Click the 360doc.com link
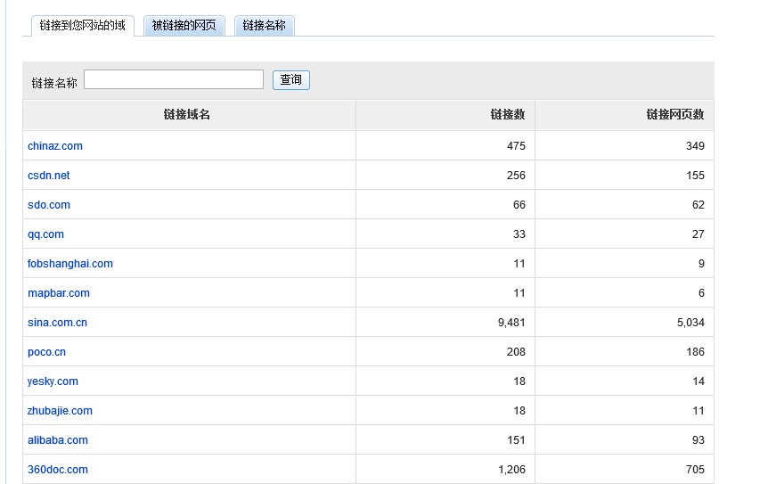Image resolution: width=776 pixels, height=484 pixels. (58, 470)
